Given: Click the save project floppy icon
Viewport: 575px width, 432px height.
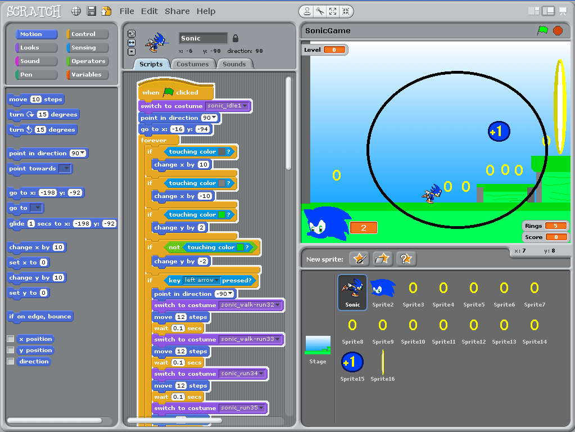Looking at the screenshot, I should coord(91,11).
